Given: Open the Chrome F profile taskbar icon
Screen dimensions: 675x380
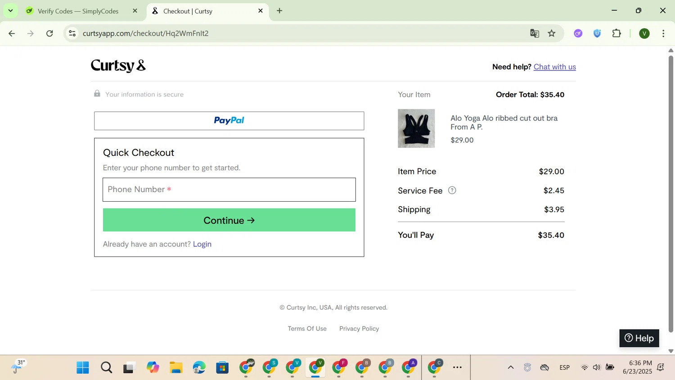Looking at the screenshot, I should [x=340, y=367].
